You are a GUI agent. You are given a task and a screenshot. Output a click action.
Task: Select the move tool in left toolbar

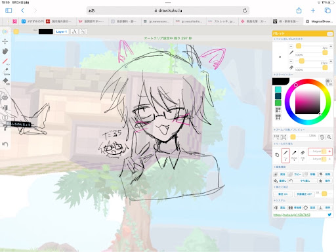[5, 41]
